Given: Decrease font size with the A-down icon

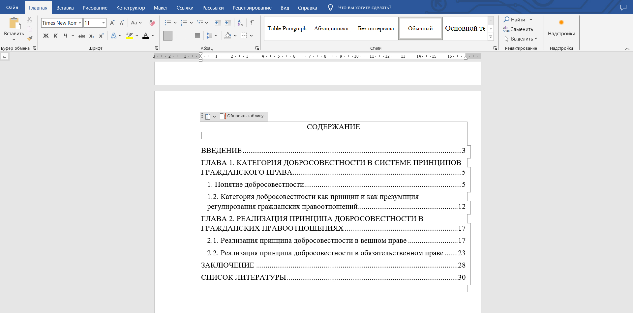Looking at the screenshot, I should coord(122,23).
